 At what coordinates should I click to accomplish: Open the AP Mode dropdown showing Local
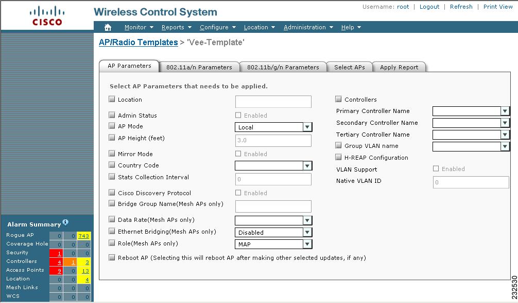tap(273, 127)
